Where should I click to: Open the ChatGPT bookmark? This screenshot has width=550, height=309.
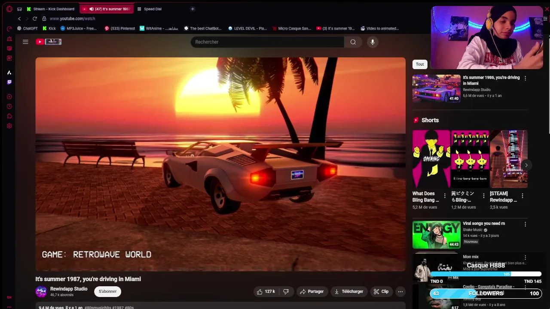pos(27,28)
